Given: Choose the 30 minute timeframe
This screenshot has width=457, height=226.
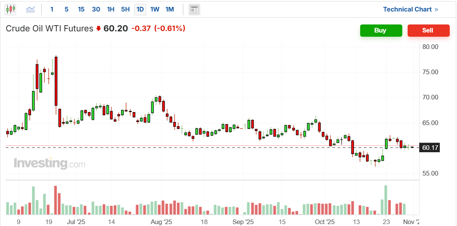Looking at the screenshot, I should pyautogui.click(x=96, y=9).
